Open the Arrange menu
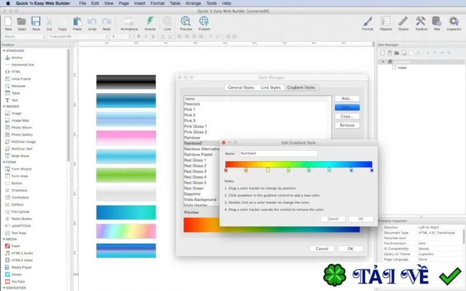Screen dimensions: 466x291 click(x=193, y=3)
